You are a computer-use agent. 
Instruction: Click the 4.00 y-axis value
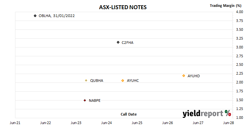coord(239,12)
